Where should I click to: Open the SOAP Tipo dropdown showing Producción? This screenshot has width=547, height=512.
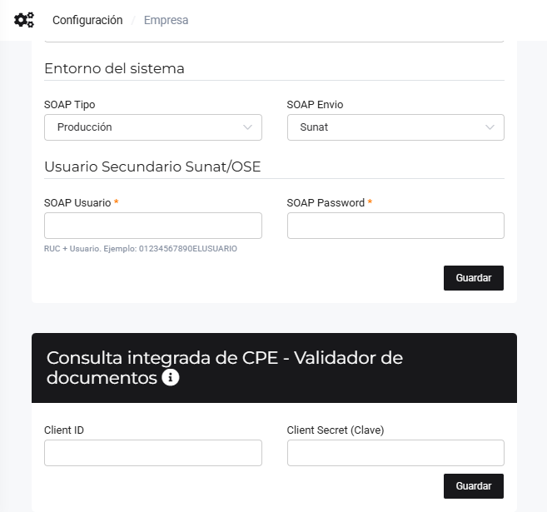tap(152, 127)
